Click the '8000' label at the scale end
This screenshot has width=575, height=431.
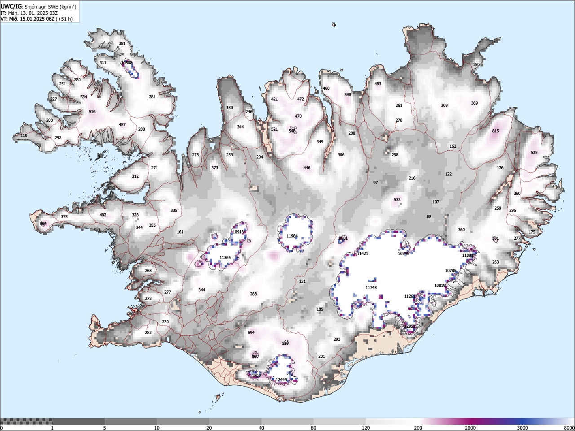pyautogui.click(x=569, y=428)
